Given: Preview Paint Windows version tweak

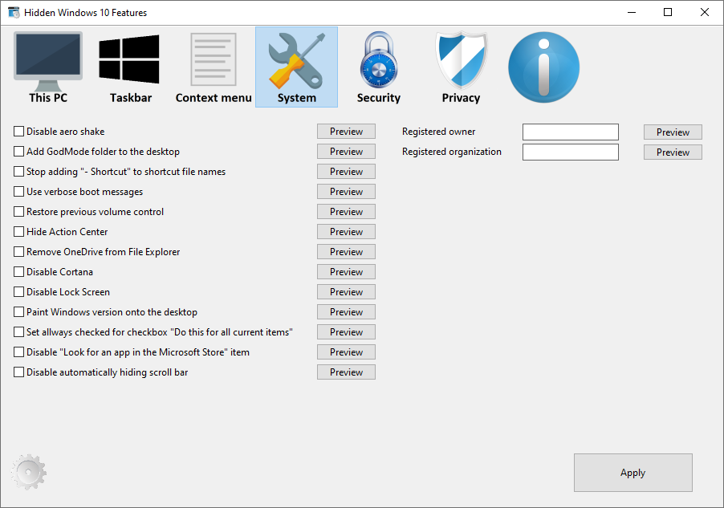Looking at the screenshot, I should (x=346, y=312).
